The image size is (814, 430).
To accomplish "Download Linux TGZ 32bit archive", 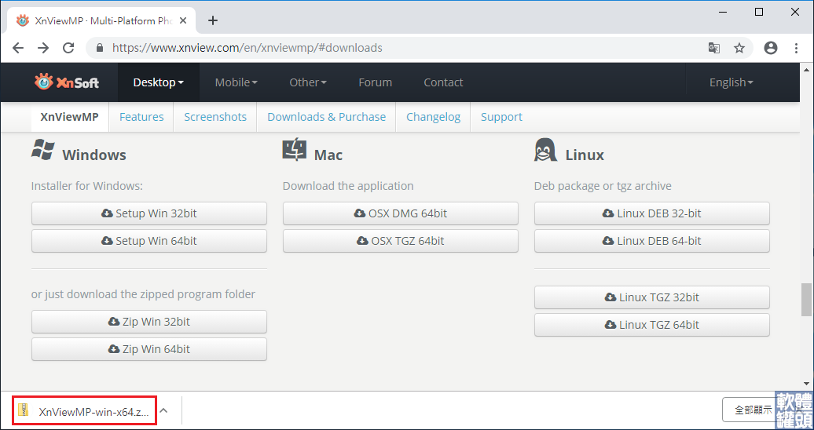I will 652,297.
